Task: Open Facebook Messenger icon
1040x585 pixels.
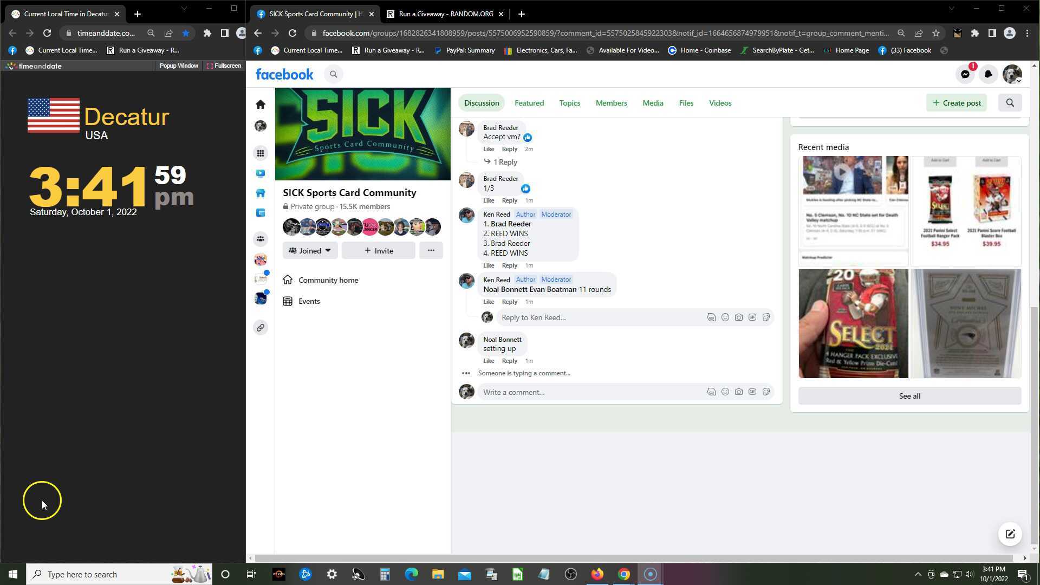Action: 965,75
